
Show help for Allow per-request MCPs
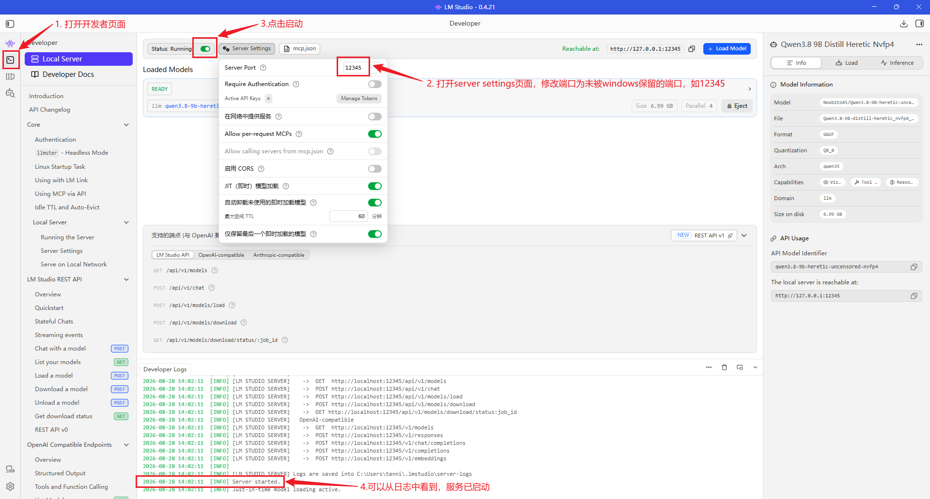pyautogui.click(x=299, y=134)
